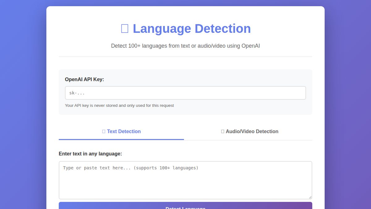Click the textarea resize handle at its corner
Screen dimensions: 371x209
point(310,197)
